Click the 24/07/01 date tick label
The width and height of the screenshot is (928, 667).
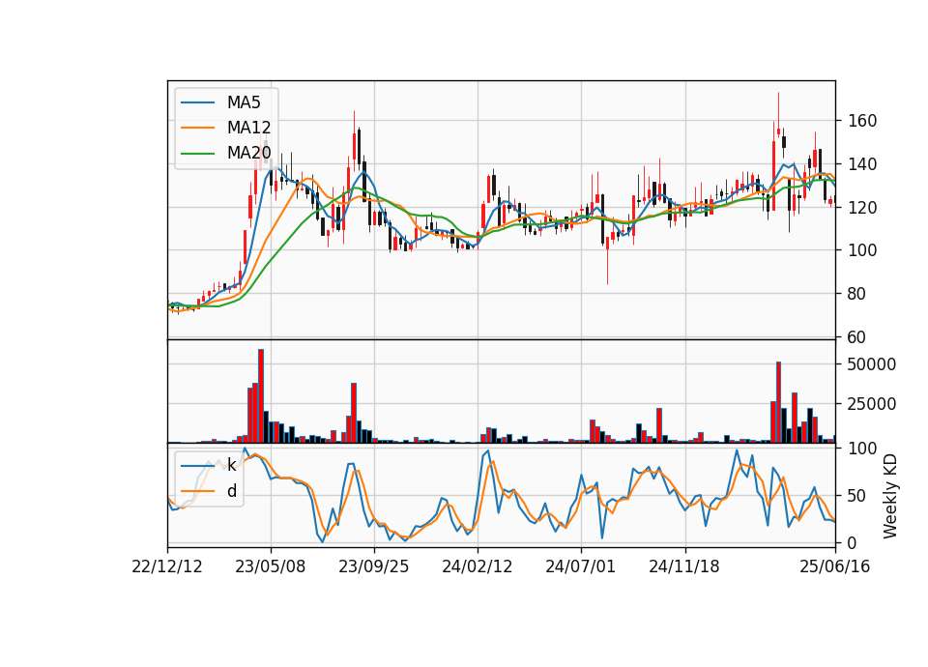pos(581,566)
